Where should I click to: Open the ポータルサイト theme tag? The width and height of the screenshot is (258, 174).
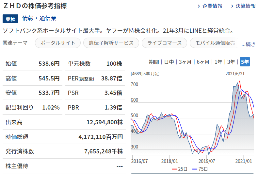pyautogui.click(x=58, y=43)
